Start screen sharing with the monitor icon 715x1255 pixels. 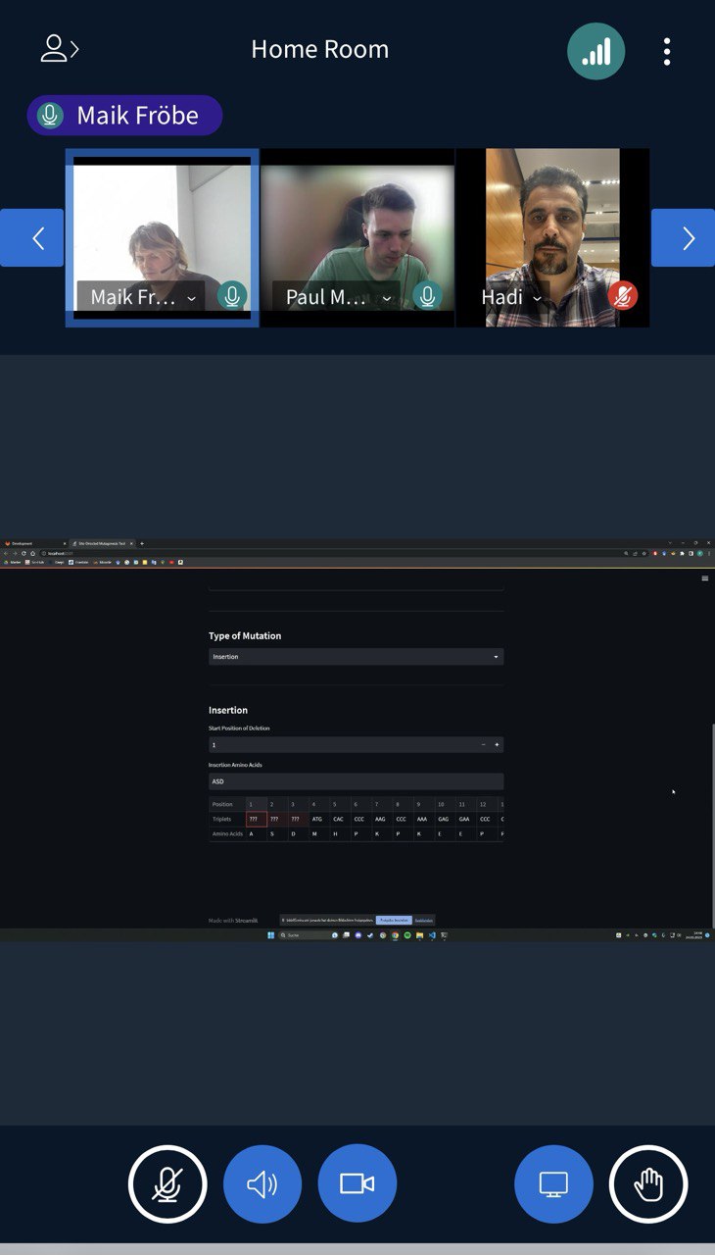pos(553,1184)
